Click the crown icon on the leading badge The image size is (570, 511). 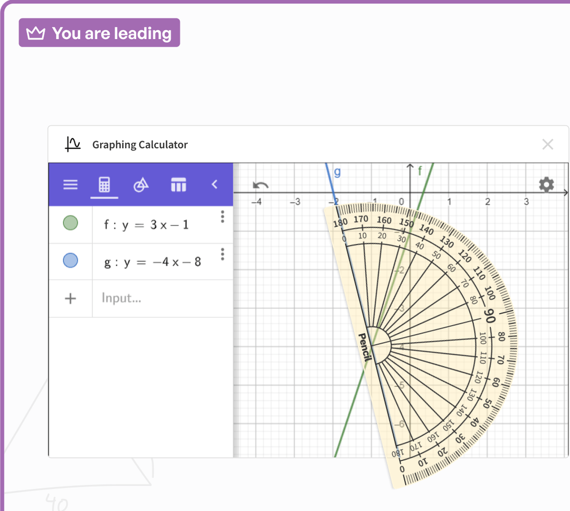click(x=35, y=32)
